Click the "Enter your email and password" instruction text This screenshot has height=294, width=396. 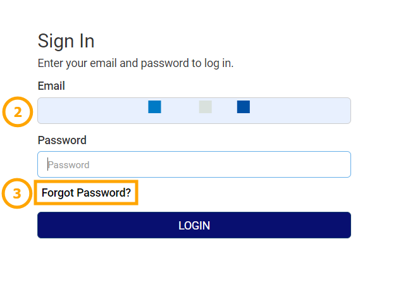135,63
